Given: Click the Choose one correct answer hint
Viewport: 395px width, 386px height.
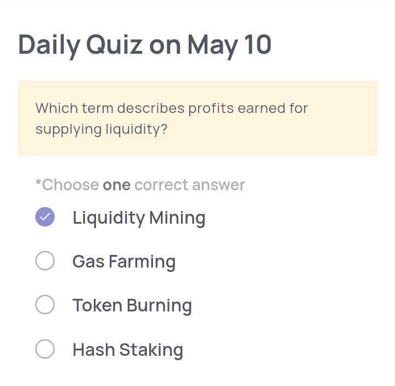Looking at the screenshot, I should click(x=140, y=185).
